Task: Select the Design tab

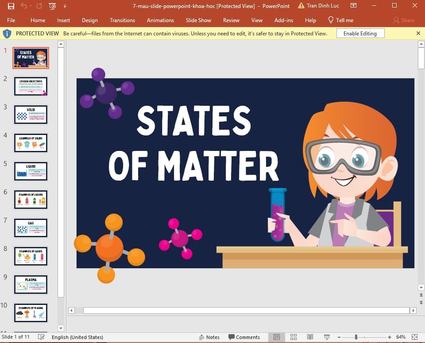Action: click(x=90, y=20)
